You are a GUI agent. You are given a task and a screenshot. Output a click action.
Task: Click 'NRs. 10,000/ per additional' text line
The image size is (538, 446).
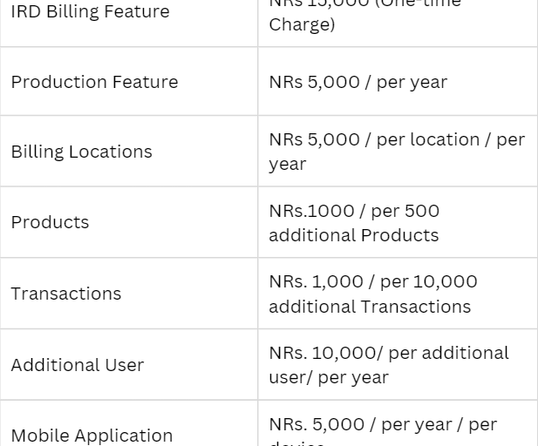click(x=388, y=353)
